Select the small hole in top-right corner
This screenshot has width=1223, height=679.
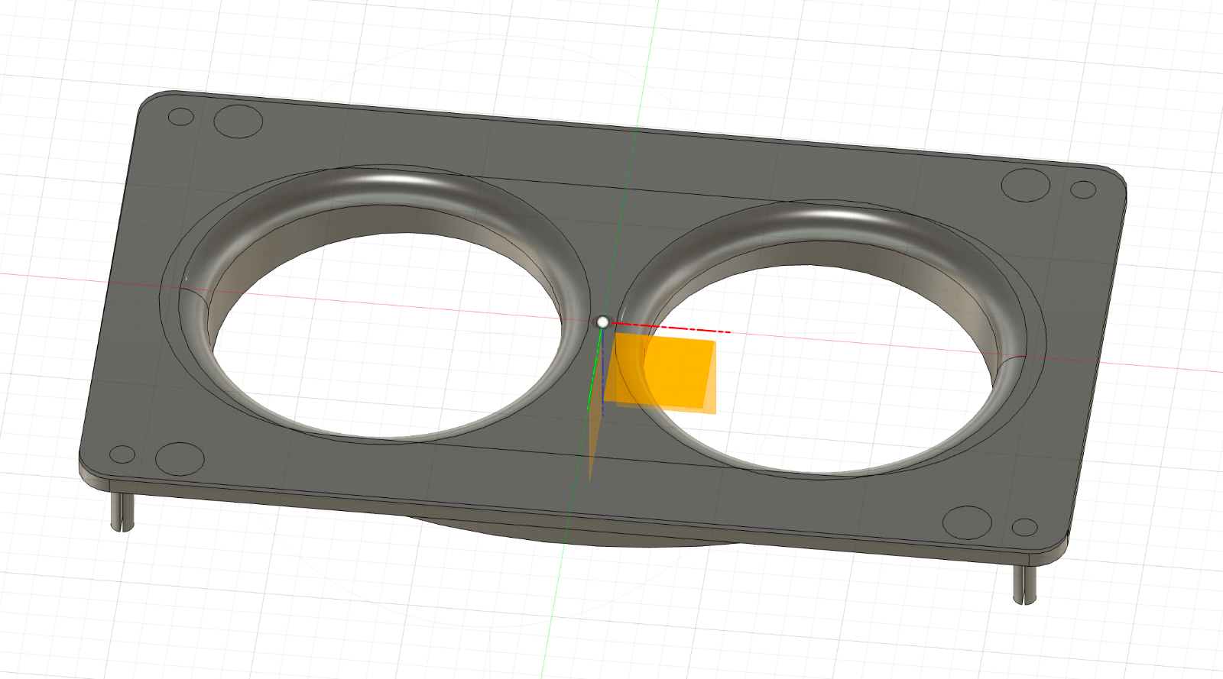pos(1083,189)
